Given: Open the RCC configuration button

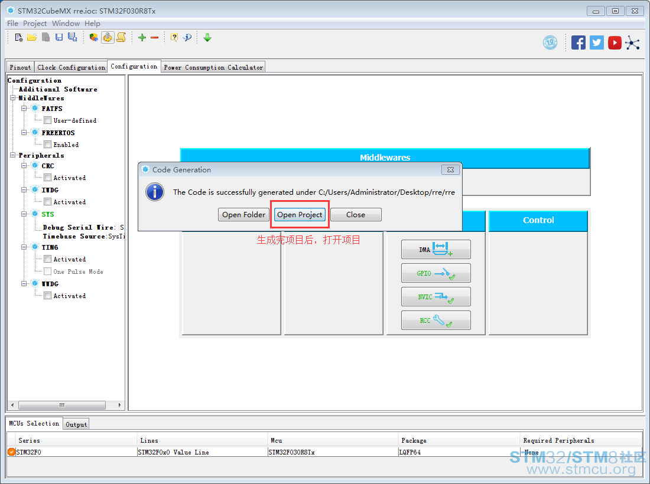Looking at the screenshot, I should [435, 321].
